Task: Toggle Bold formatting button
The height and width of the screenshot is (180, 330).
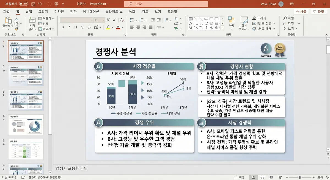Action: coord(63,27)
